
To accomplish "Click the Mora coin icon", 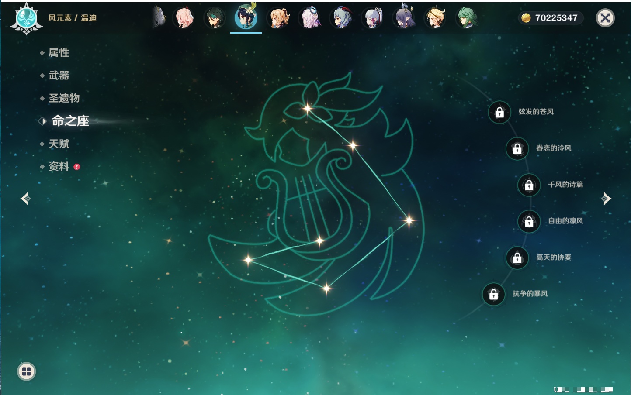I will pos(526,18).
